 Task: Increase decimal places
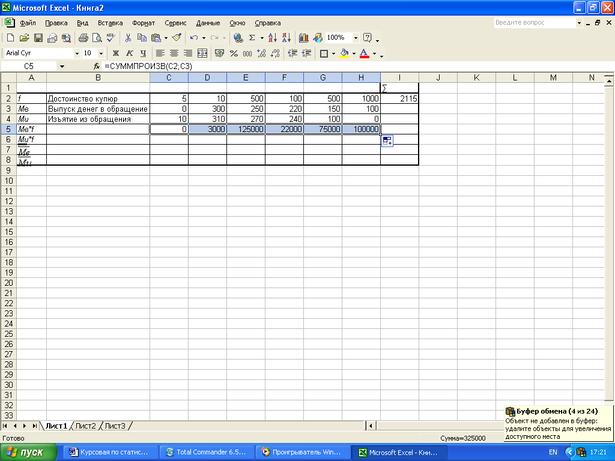pos(261,53)
